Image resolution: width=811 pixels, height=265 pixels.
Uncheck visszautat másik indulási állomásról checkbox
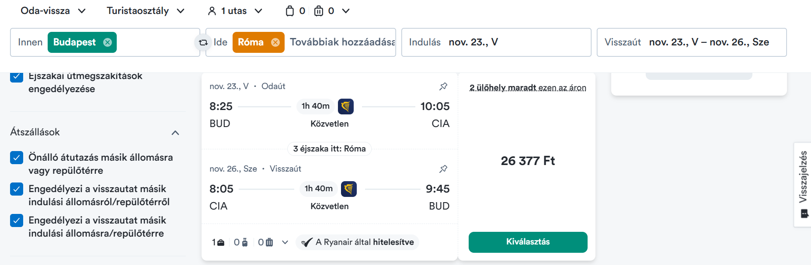[x=17, y=189]
